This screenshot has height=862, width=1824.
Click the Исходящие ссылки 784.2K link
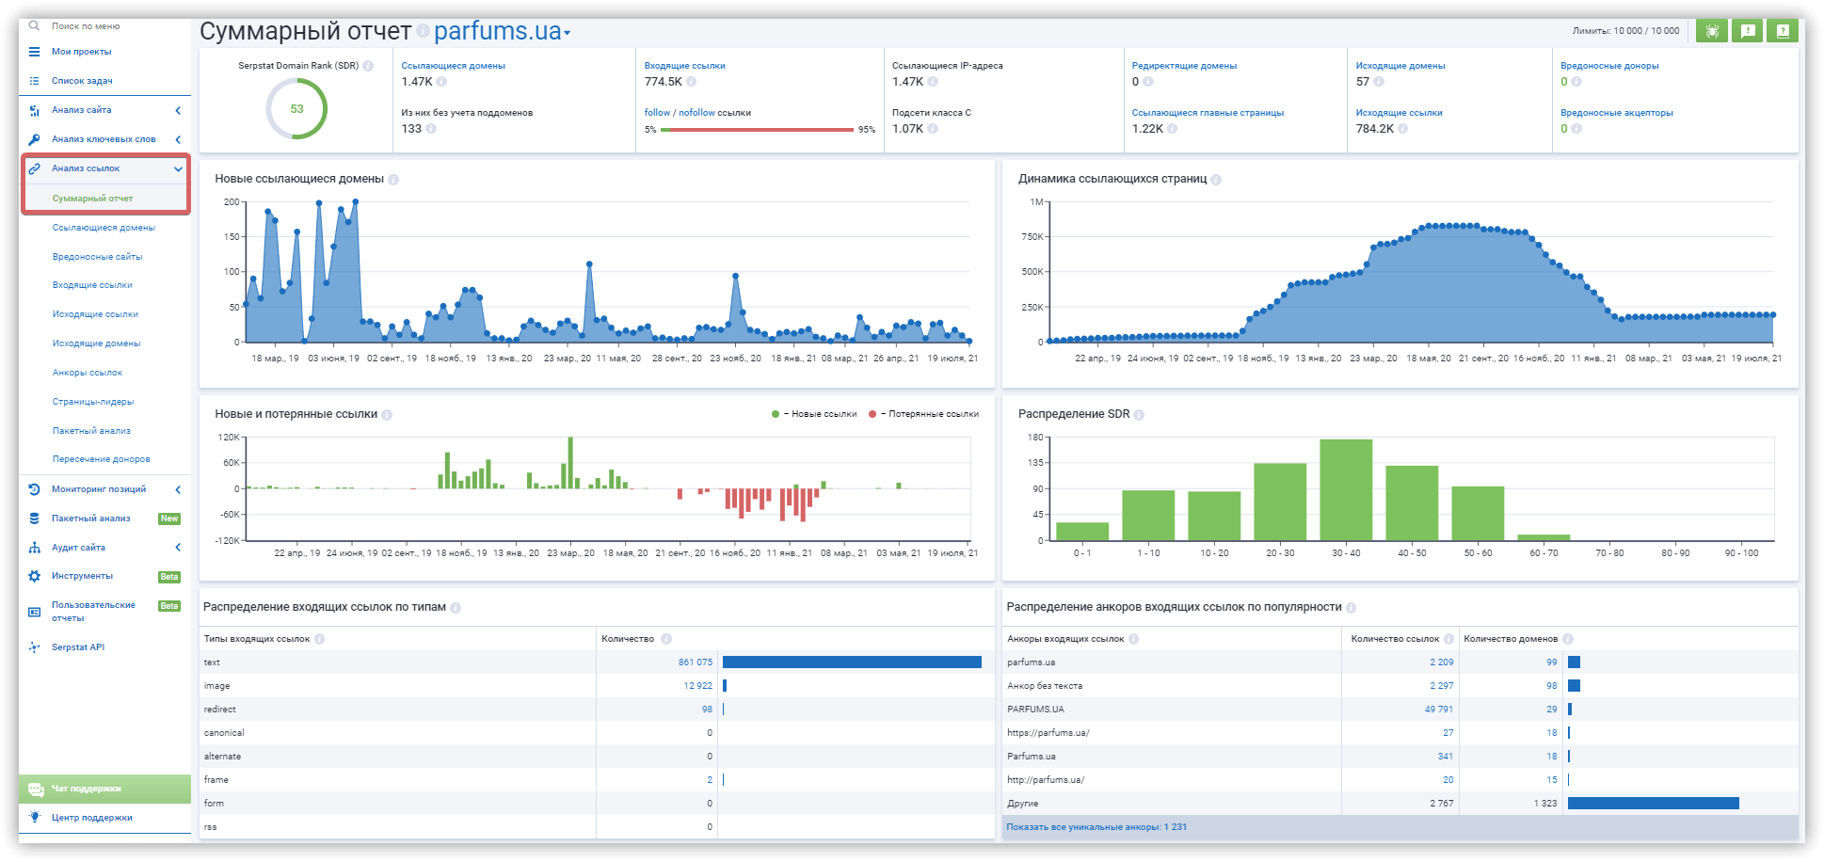click(1399, 113)
